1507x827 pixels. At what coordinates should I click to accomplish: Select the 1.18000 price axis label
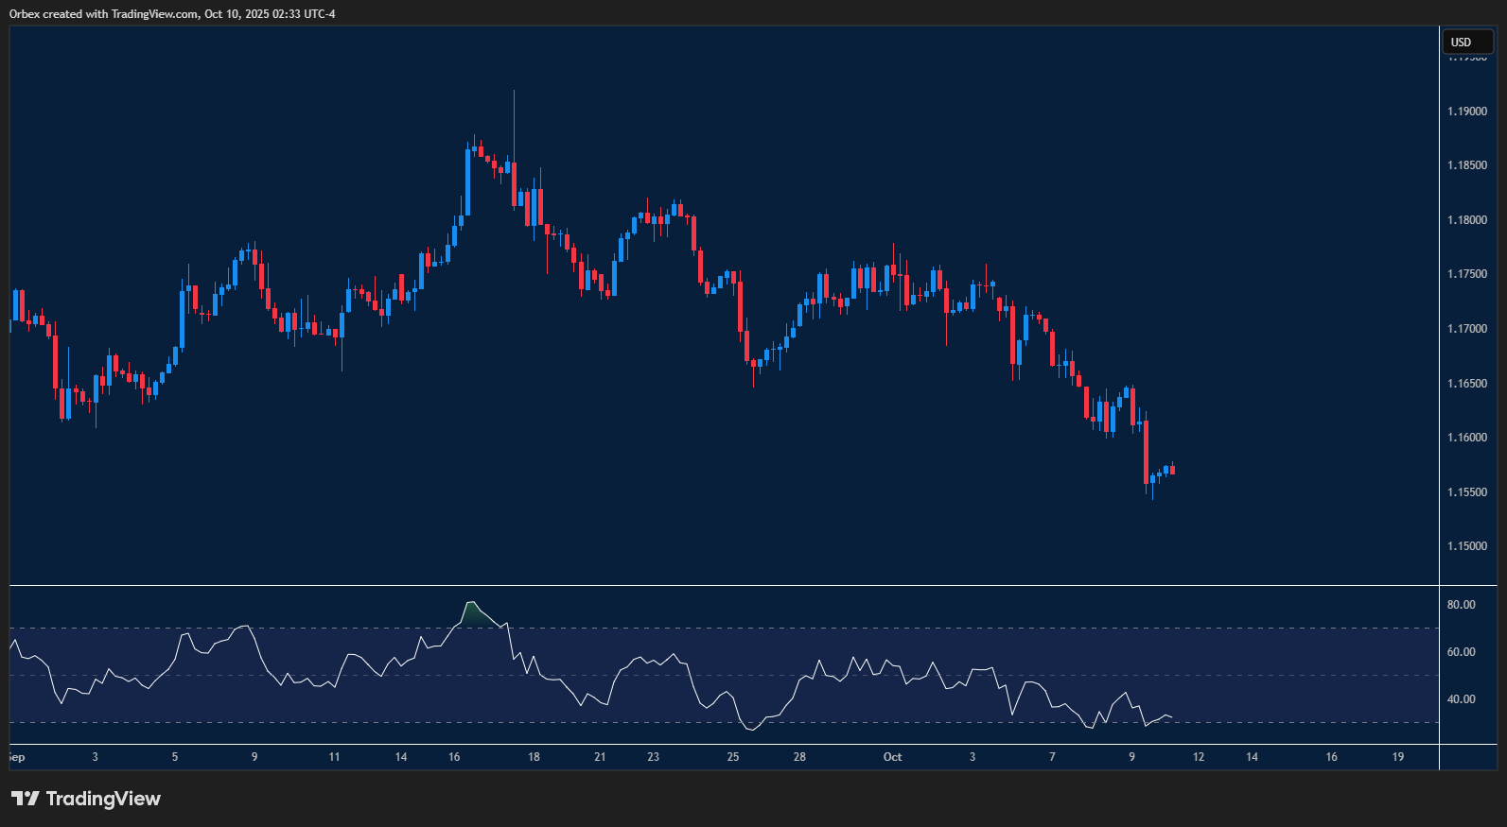click(1466, 220)
